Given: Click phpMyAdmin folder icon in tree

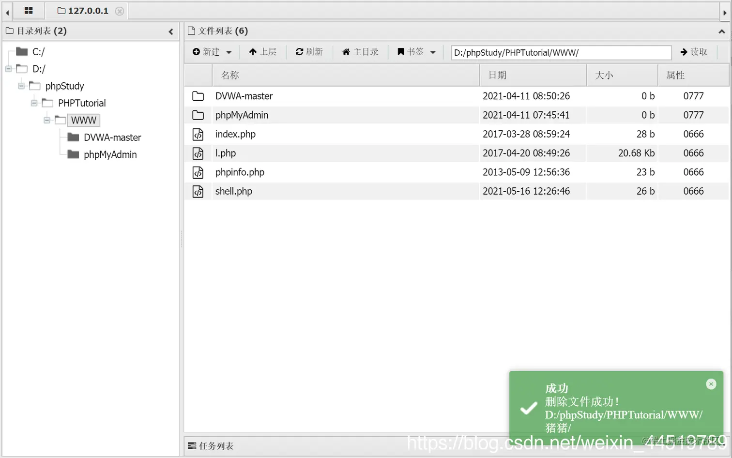Looking at the screenshot, I should (73, 154).
